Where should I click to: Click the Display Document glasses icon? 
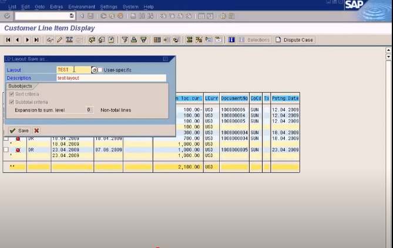[50, 40]
